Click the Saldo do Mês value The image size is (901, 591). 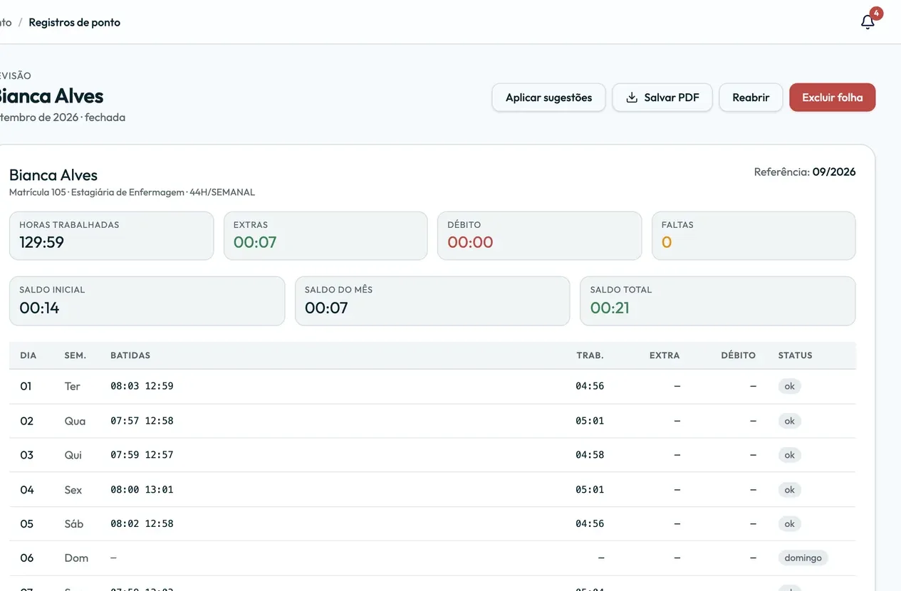tap(326, 308)
